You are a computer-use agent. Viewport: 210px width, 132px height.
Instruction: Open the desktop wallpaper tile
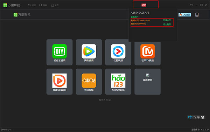click(x=147, y=82)
